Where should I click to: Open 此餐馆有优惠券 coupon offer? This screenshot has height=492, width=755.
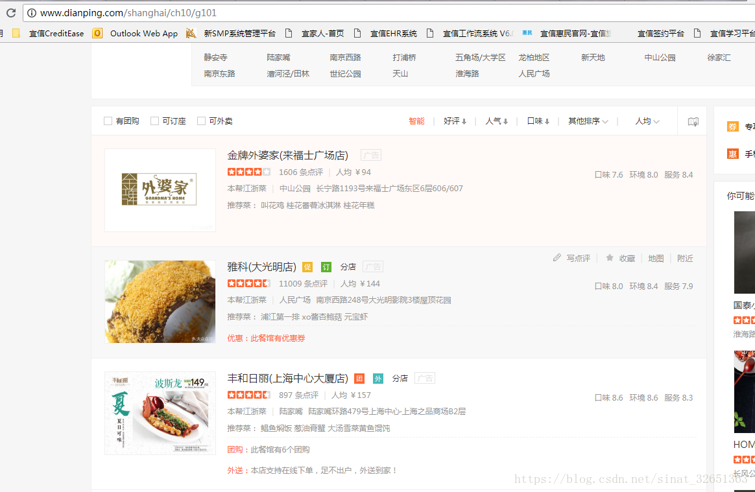click(x=278, y=338)
